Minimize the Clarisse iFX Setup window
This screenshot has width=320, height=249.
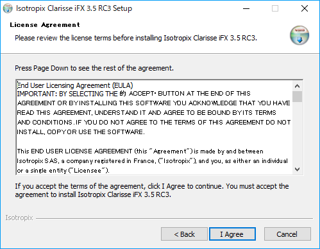tap(246, 8)
